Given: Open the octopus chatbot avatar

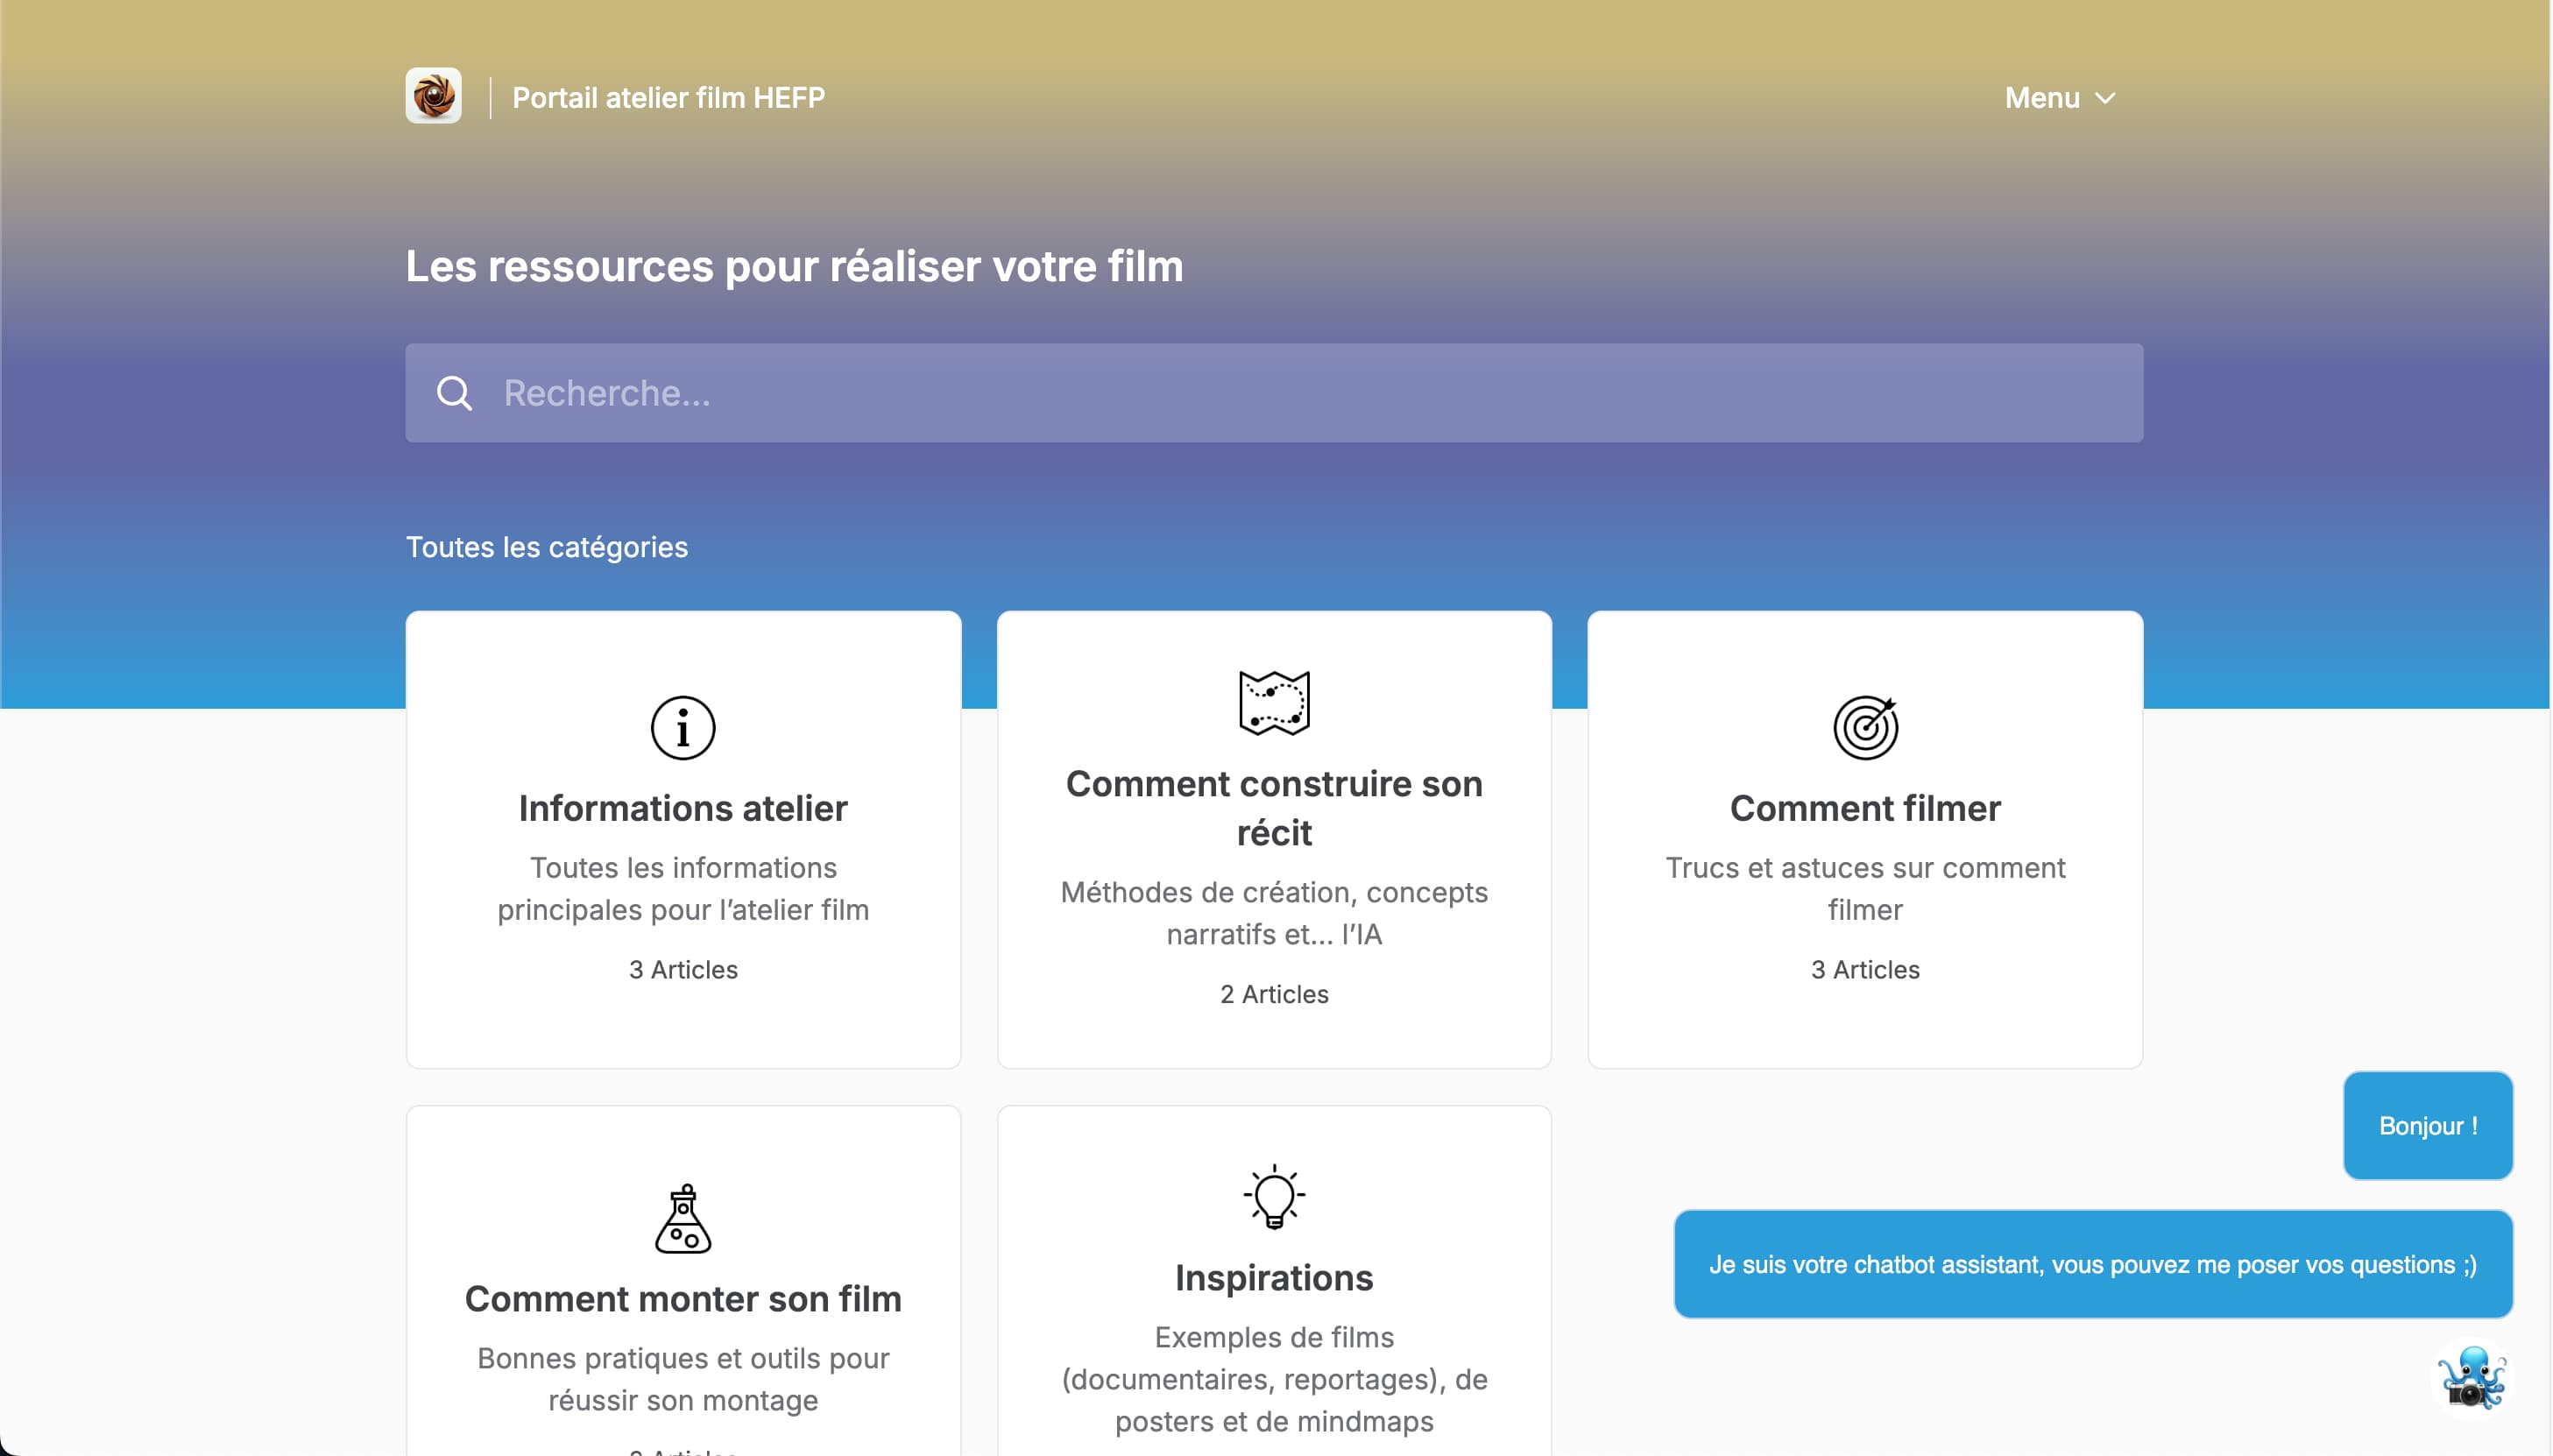Looking at the screenshot, I should 2471,1379.
